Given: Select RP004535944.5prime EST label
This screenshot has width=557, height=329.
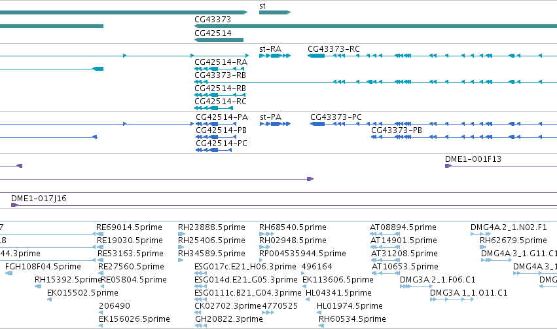Looking at the screenshot, I should (302, 254).
